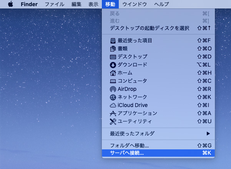Select the 最近使った項目 text entry
Screen dimensions: 231x169
pyautogui.click(x=135, y=40)
